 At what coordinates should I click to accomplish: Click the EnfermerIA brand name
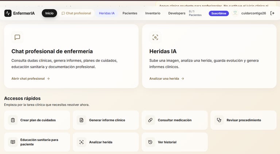tap(24, 13)
